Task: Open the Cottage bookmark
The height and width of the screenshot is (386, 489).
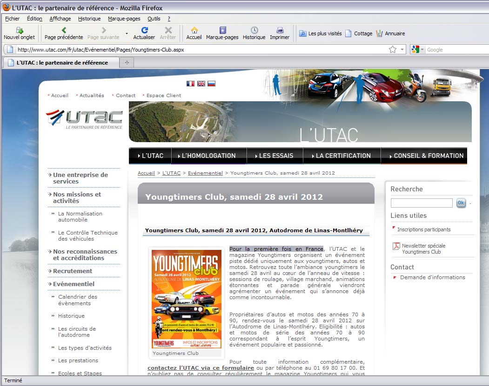Action: point(359,33)
